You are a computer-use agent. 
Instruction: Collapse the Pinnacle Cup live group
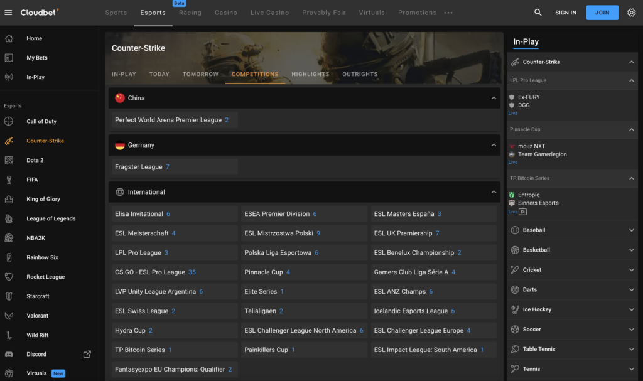tap(631, 129)
